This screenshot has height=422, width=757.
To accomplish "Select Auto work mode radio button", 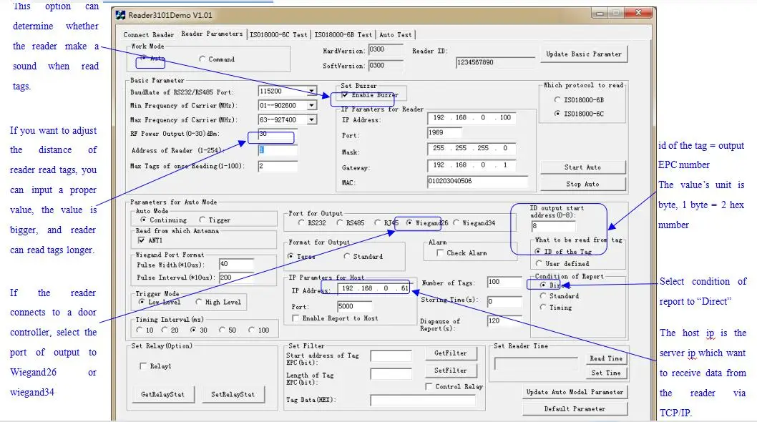I will [143, 59].
